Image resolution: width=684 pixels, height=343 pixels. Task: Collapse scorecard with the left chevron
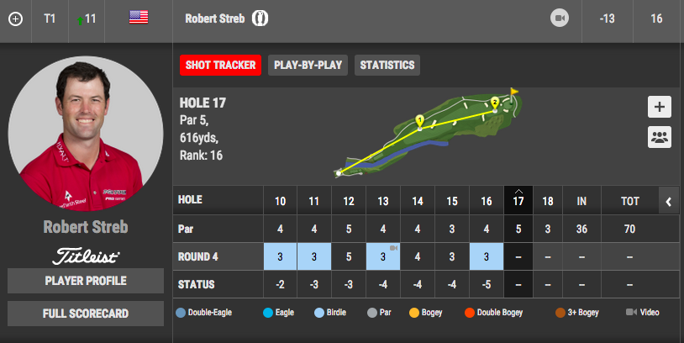tap(668, 202)
